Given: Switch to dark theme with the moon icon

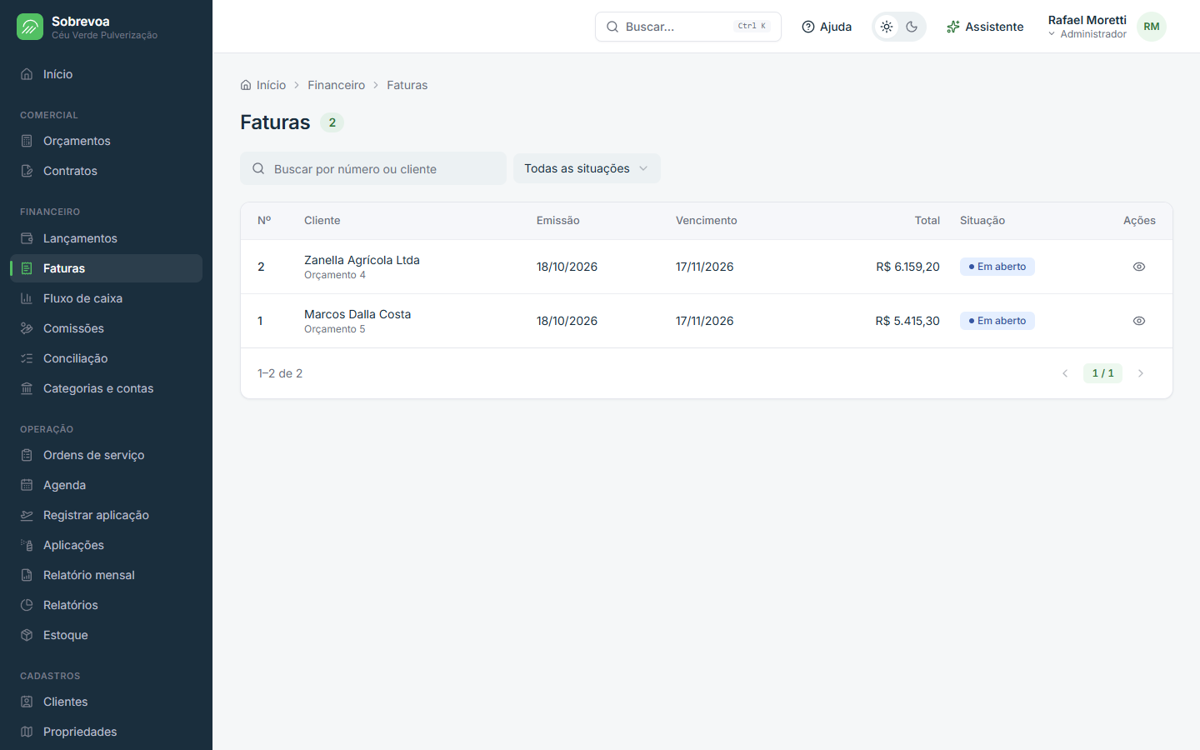Looking at the screenshot, I should pos(912,27).
